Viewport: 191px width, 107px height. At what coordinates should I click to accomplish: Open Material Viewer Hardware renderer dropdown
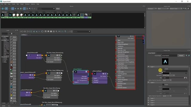[x=152, y=9]
